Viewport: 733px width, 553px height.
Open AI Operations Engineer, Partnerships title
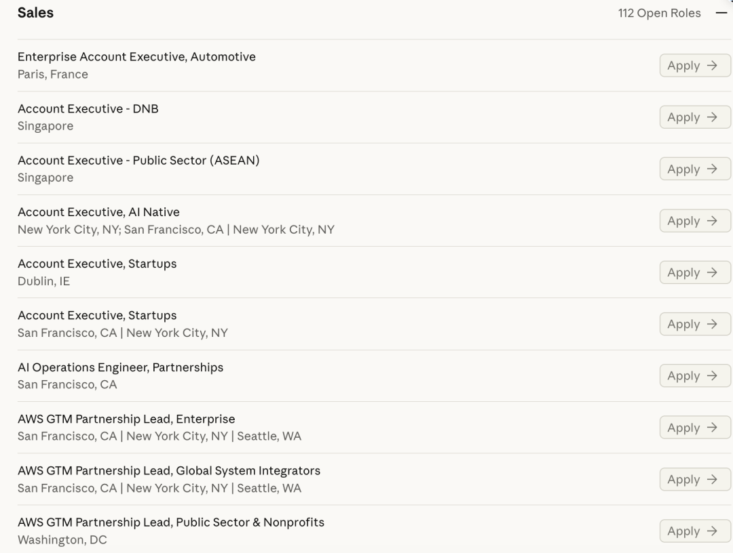[121, 368]
